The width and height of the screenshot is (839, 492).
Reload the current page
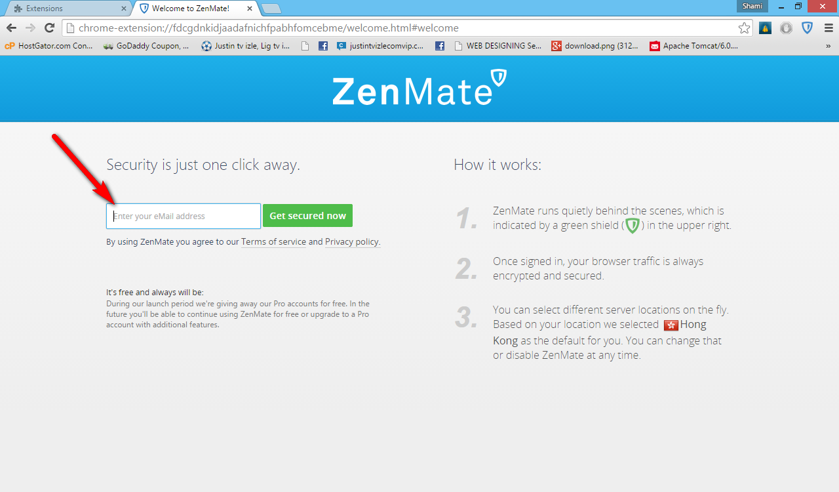(49, 28)
